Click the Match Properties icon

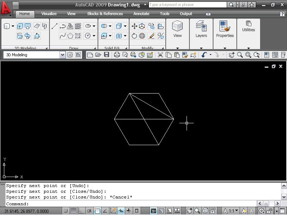tap(185, 55)
